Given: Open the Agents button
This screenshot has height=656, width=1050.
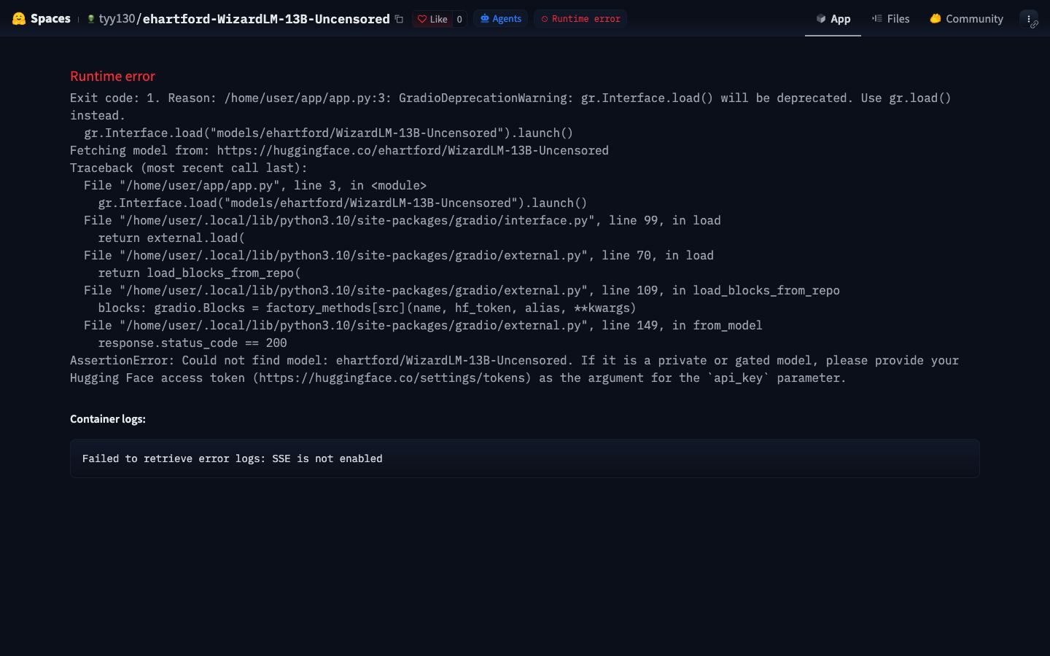Looking at the screenshot, I should pyautogui.click(x=500, y=19).
